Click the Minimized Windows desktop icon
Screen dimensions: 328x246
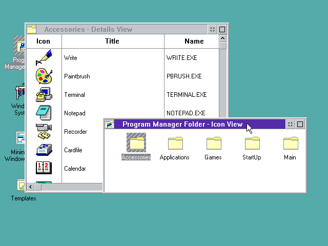pos(20,138)
